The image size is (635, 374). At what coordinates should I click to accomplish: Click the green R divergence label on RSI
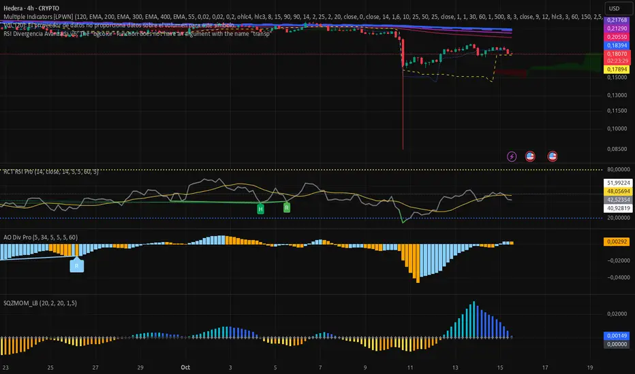(x=287, y=207)
